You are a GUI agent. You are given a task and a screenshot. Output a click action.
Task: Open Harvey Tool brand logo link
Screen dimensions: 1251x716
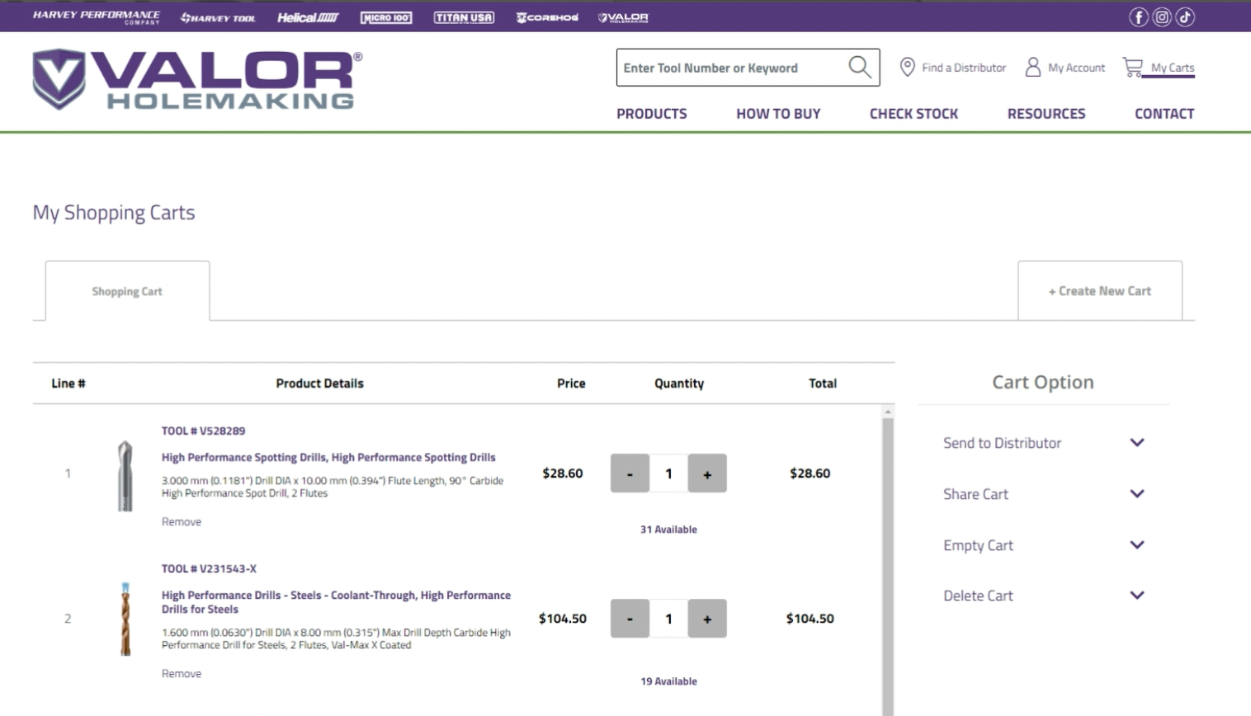tap(218, 17)
